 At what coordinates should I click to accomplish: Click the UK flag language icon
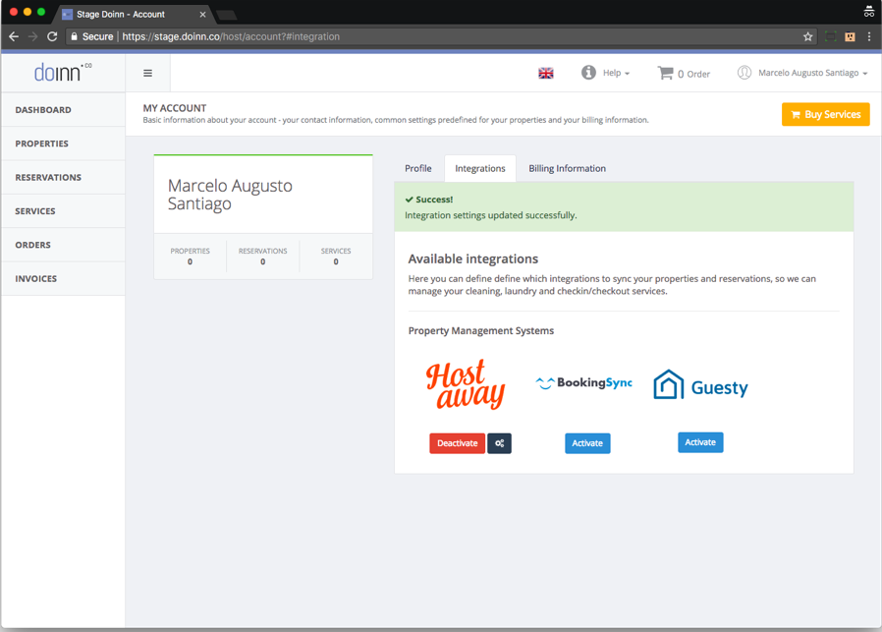[x=546, y=73]
